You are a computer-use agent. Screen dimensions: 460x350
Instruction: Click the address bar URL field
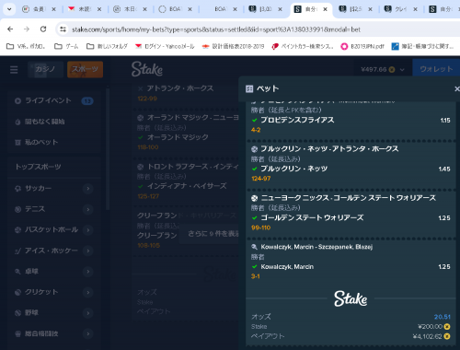click(x=216, y=29)
